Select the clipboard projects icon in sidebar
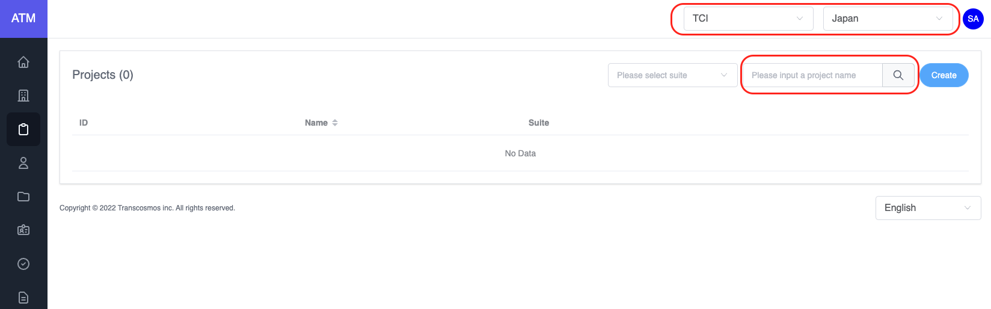The width and height of the screenshot is (991, 309). coord(23,129)
